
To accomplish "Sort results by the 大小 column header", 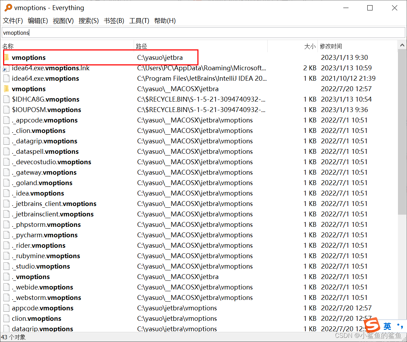I will 310,46.
